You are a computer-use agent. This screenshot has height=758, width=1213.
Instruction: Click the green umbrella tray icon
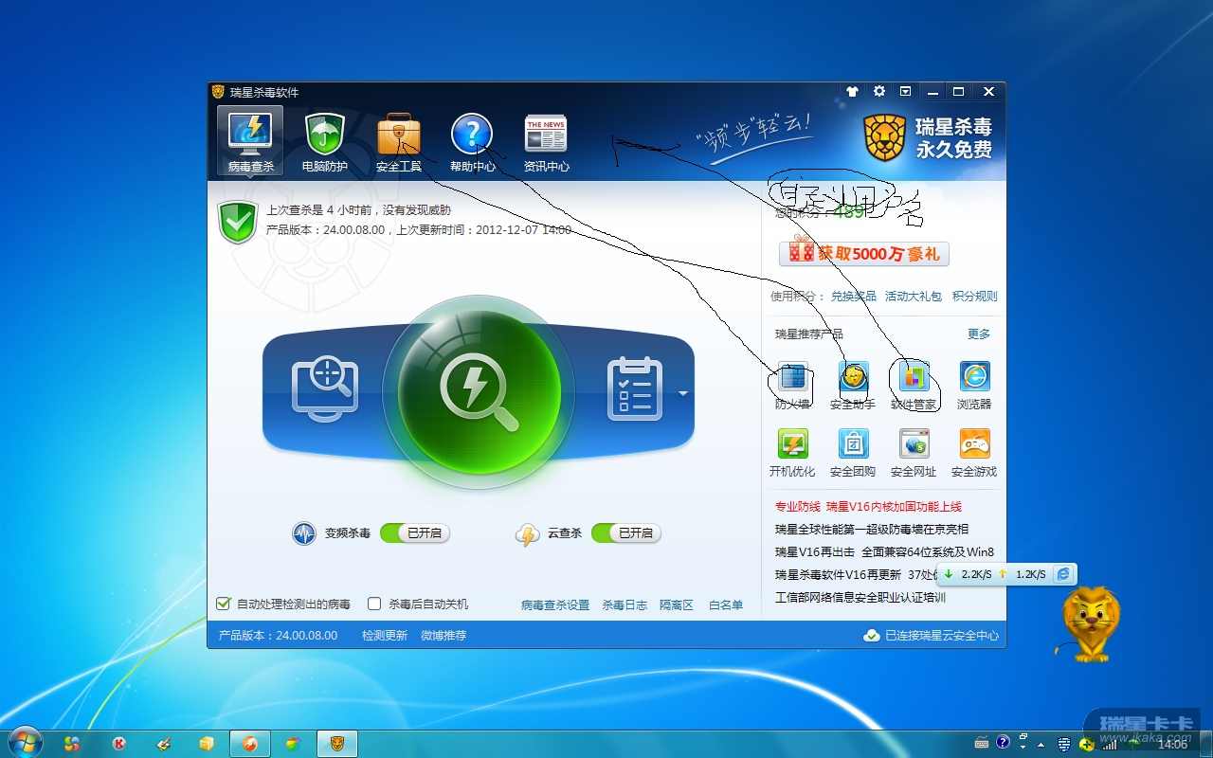click(1132, 745)
